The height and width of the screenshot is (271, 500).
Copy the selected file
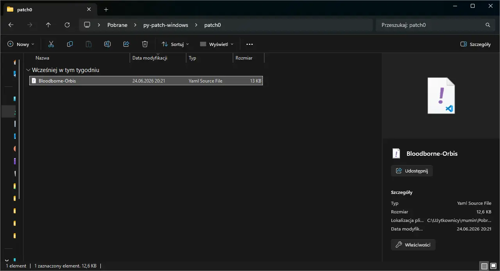click(x=70, y=44)
